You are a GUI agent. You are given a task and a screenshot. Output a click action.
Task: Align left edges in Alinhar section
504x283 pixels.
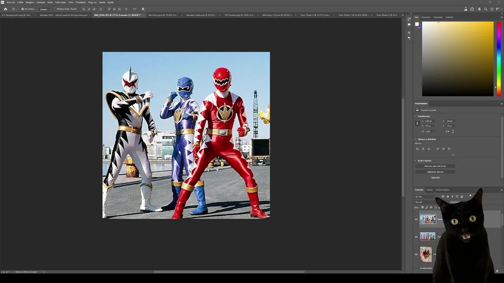point(417,149)
